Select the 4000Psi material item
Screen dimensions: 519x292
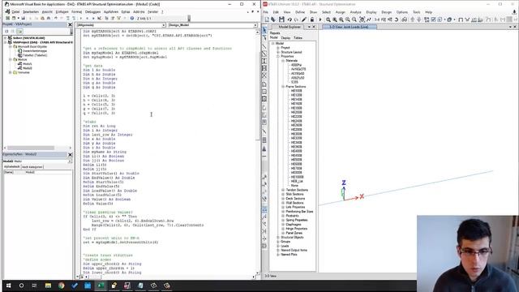pos(296,65)
